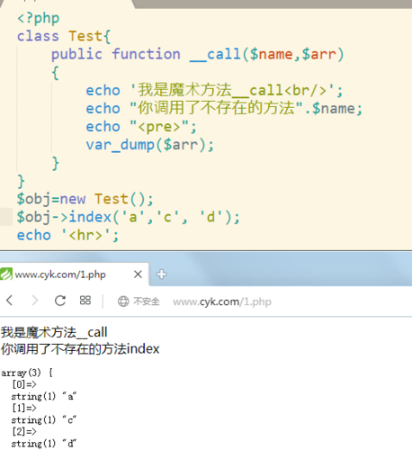Select the www.cyk.com/1.php browser tab

click(x=75, y=274)
